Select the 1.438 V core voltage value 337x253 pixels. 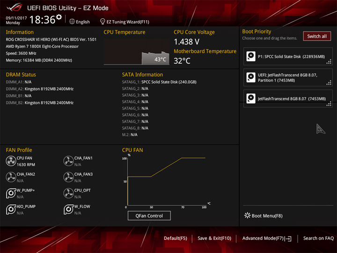(187, 42)
